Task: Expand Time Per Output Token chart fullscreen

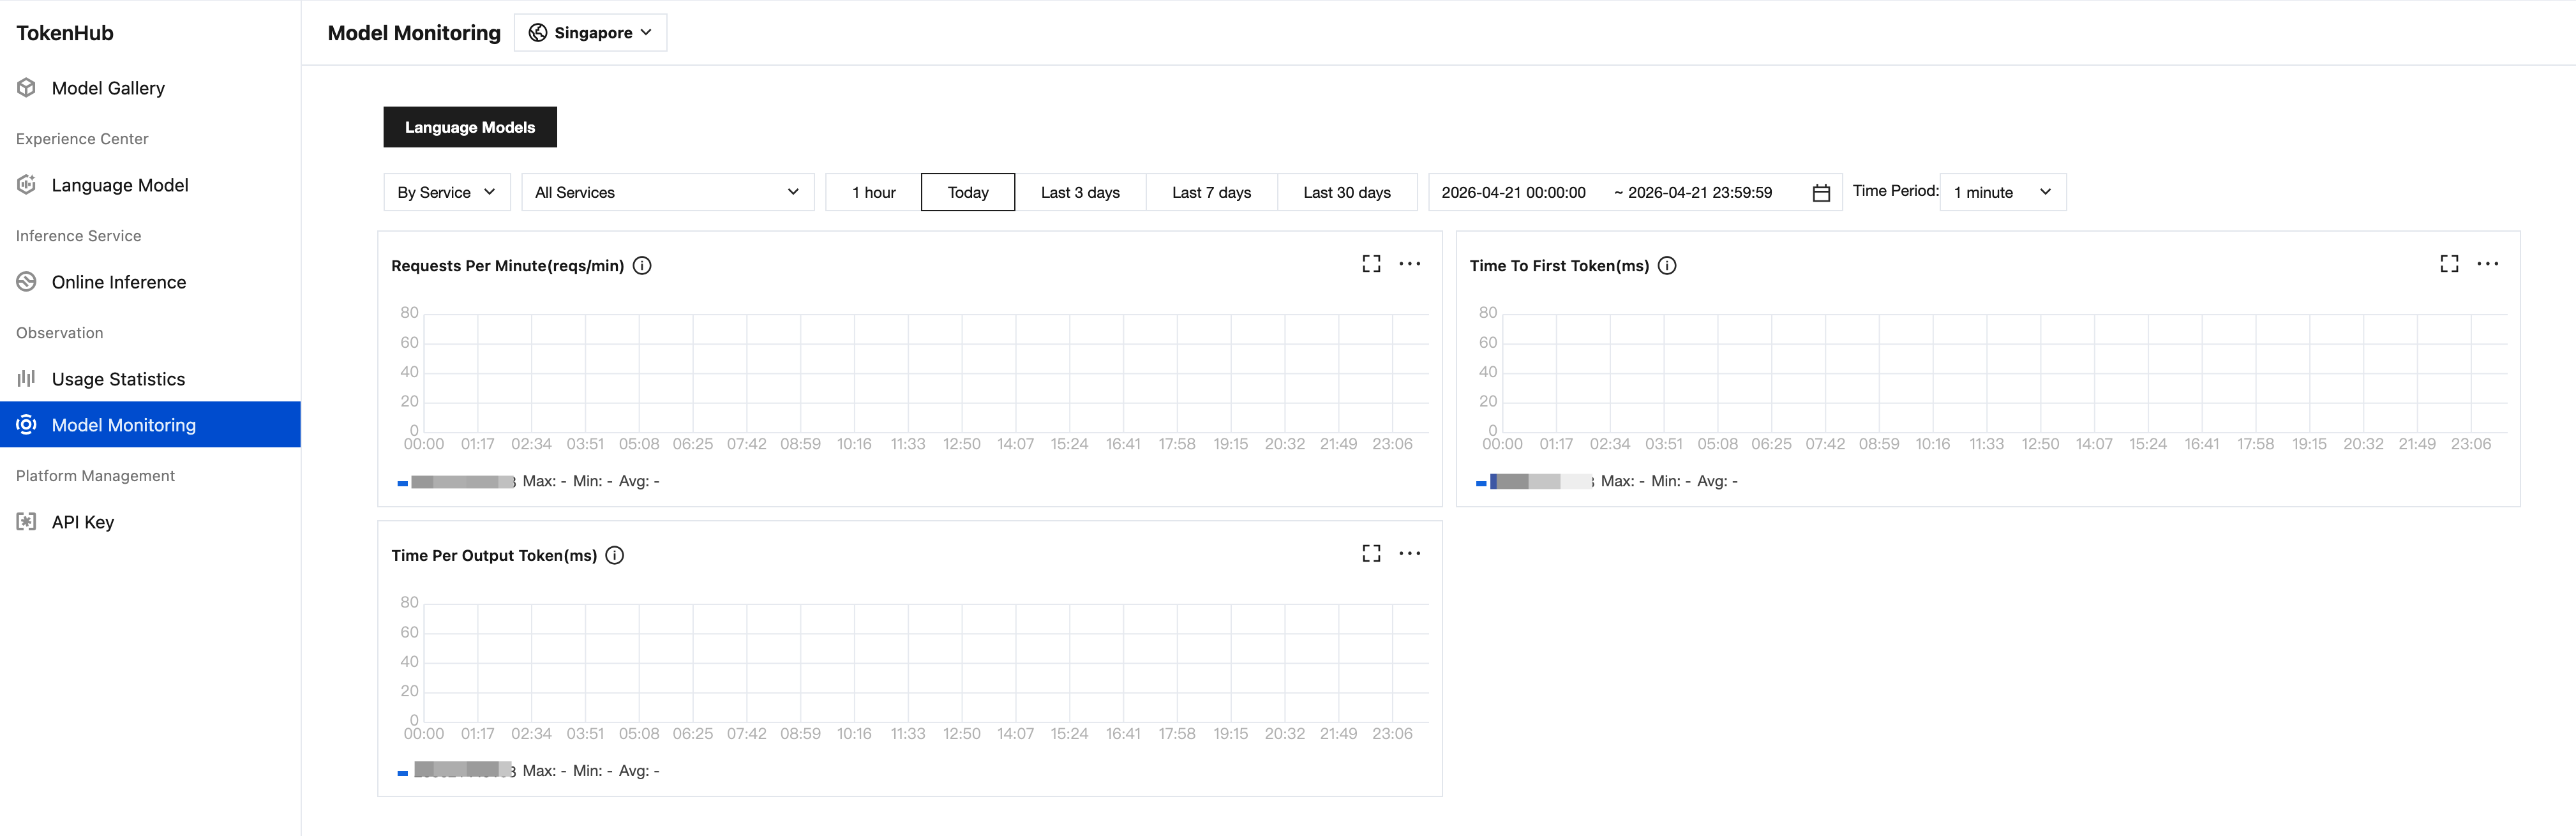Action: click(1371, 554)
